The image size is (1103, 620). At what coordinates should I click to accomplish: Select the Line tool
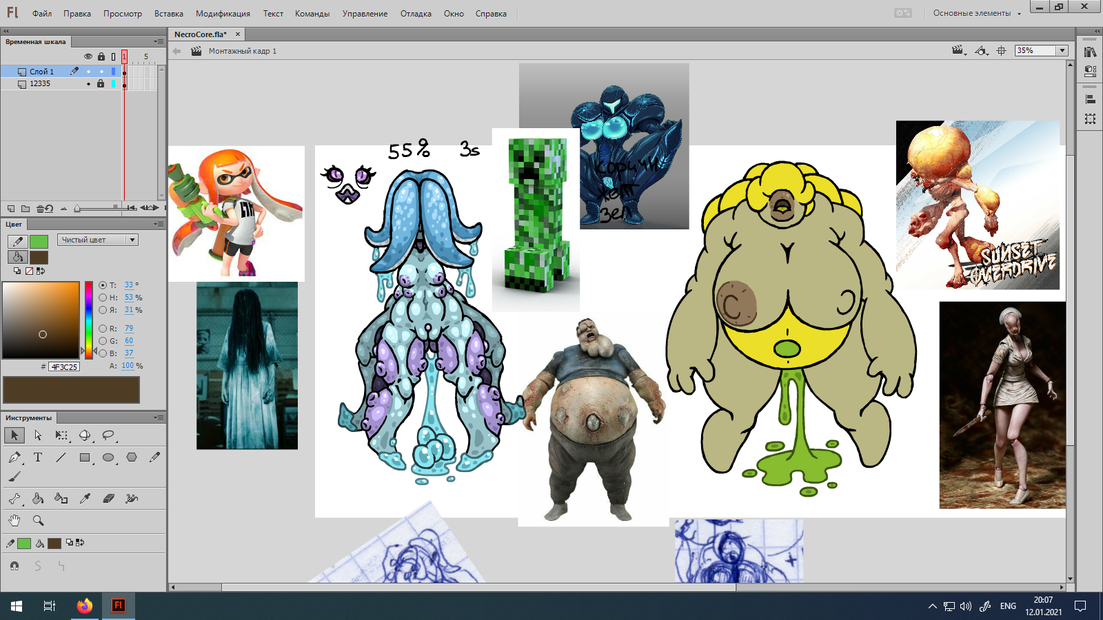[61, 457]
